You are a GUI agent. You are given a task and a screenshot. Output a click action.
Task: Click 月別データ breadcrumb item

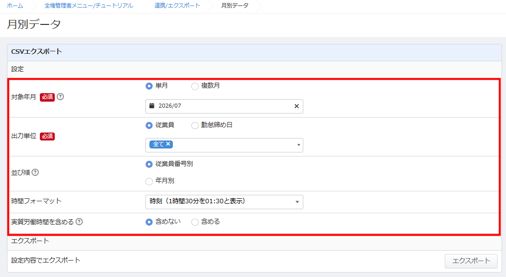pos(235,5)
